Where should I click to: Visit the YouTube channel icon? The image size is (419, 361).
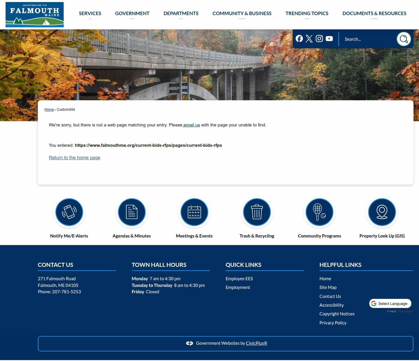tap(329, 39)
